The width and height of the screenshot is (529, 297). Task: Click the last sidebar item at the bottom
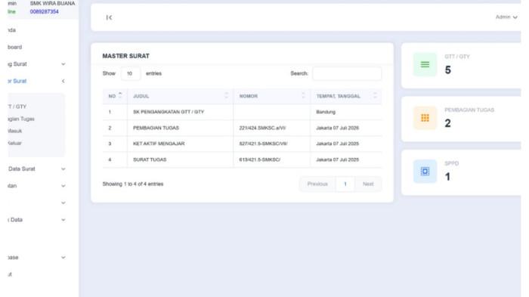click(10, 274)
